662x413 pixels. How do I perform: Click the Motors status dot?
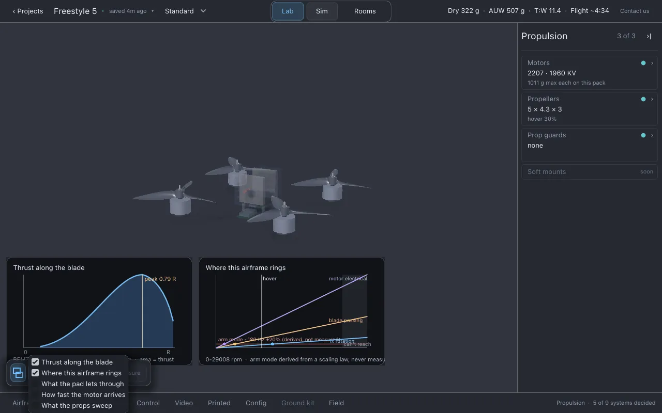coord(643,63)
